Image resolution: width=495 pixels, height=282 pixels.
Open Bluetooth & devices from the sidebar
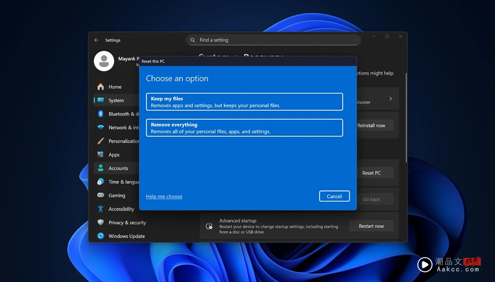(x=100, y=114)
